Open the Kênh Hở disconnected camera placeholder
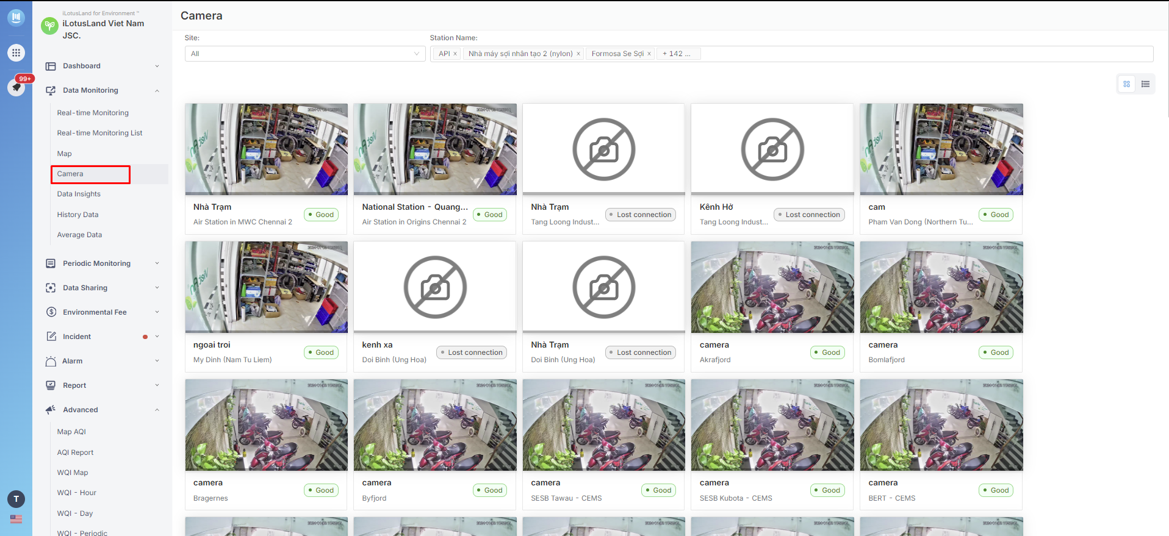Image resolution: width=1169 pixels, height=536 pixels. [772, 149]
